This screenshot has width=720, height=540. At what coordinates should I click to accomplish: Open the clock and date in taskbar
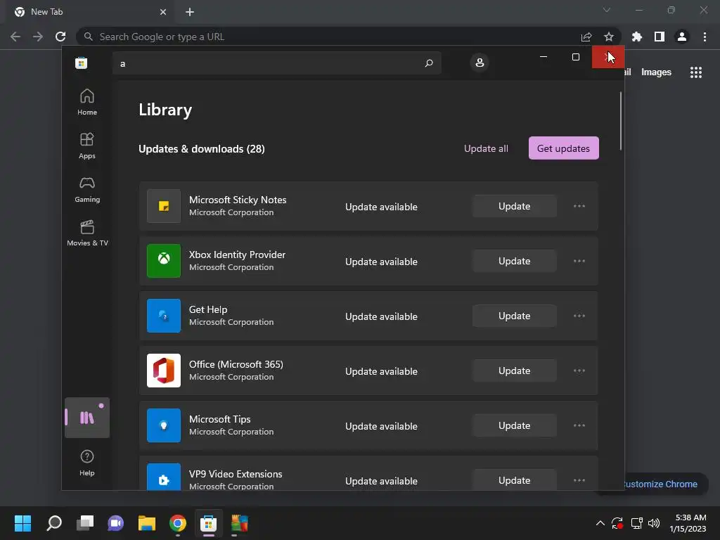(688, 523)
